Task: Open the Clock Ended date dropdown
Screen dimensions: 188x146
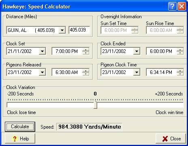Action: pyautogui.click(x=137, y=51)
